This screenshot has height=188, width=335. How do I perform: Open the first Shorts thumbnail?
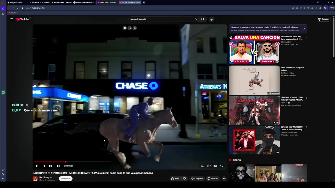(x=242, y=173)
